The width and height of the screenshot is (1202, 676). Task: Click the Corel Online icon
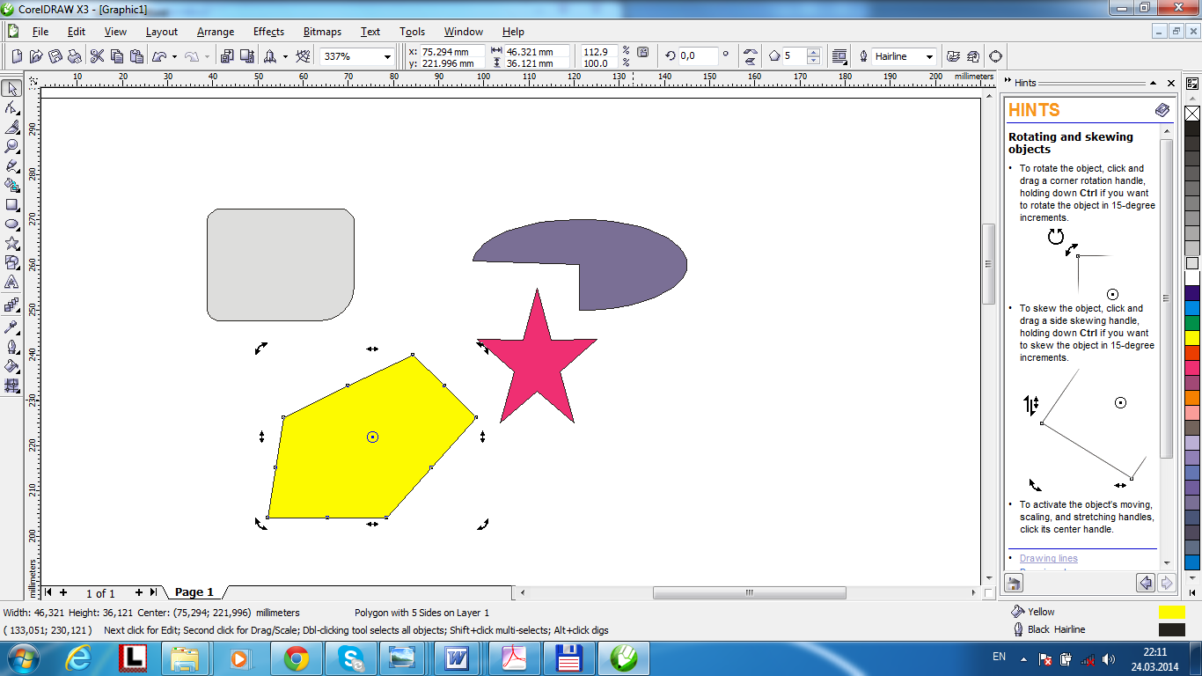click(x=304, y=56)
